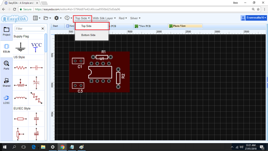Click the Supply Flag section header
This screenshot has height=151, width=268.
coord(21,36)
